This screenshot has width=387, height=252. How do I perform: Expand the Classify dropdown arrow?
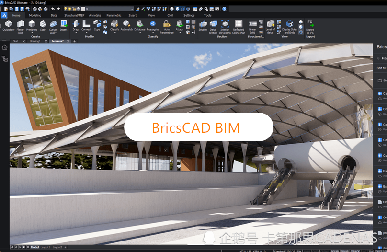pos(114,33)
